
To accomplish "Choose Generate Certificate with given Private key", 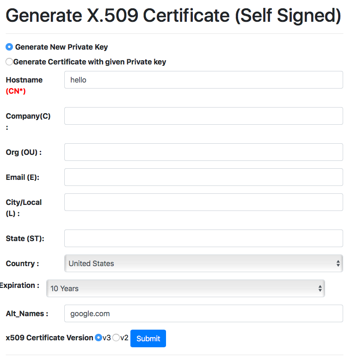I will [9, 62].
